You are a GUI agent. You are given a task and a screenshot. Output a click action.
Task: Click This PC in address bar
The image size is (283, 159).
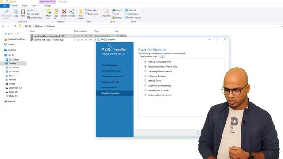coord(28,26)
